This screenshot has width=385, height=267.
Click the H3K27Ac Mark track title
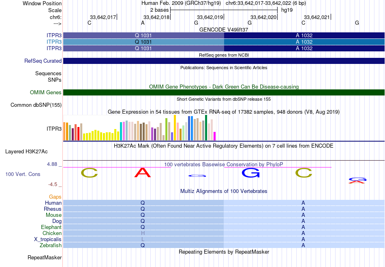point(223,146)
